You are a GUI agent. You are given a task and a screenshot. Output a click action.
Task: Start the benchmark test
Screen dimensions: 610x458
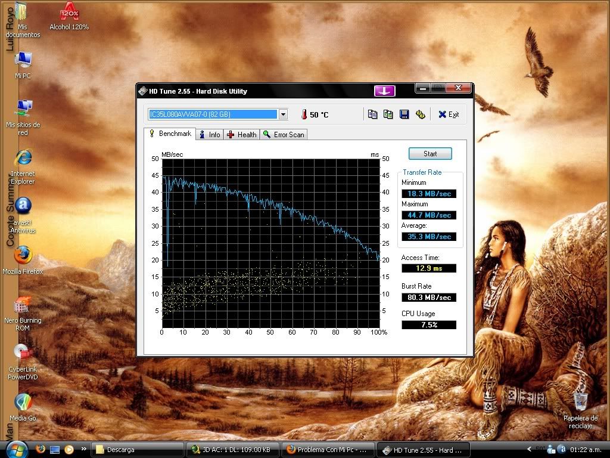(x=430, y=153)
